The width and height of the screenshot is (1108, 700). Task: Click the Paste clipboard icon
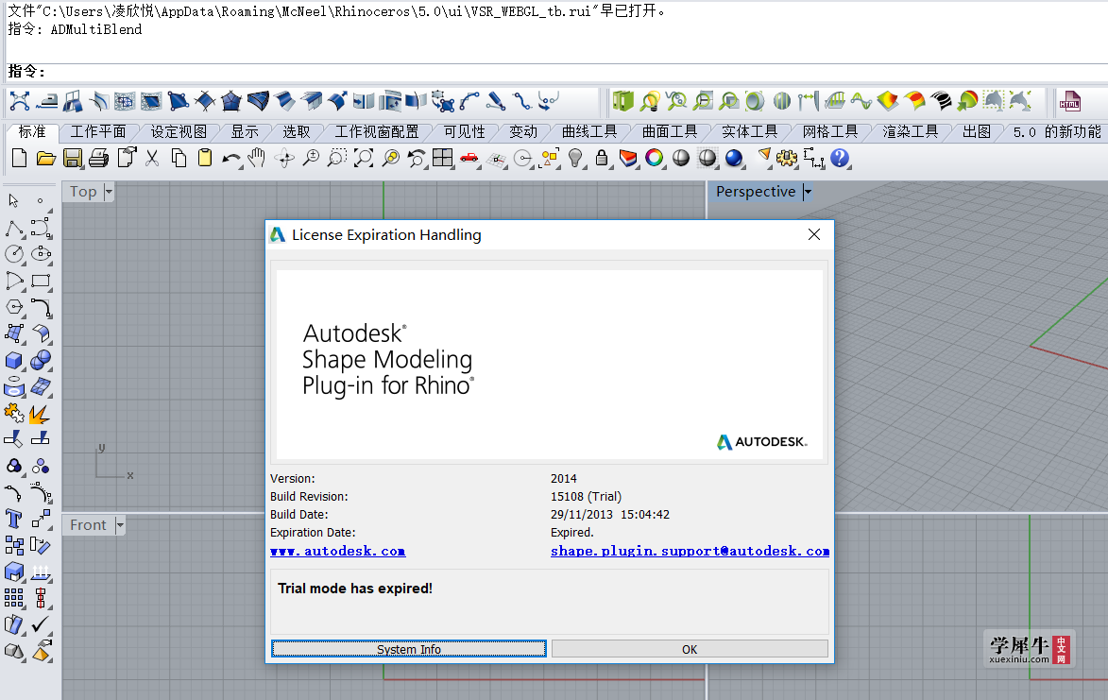pos(205,158)
